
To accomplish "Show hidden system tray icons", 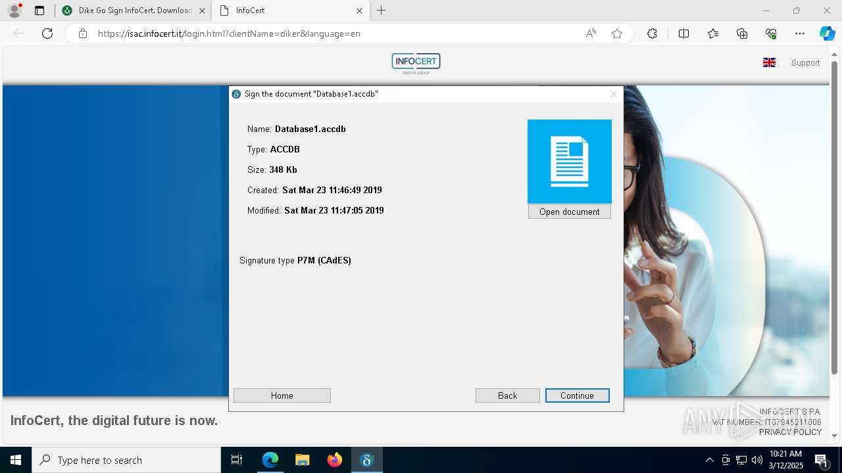I will tap(709, 460).
